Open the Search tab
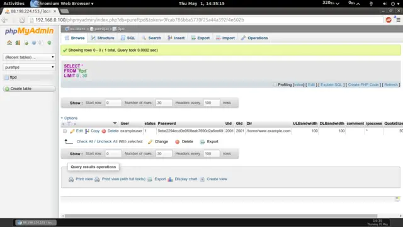The height and width of the screenshot is (227, 403). pos(152,38)
